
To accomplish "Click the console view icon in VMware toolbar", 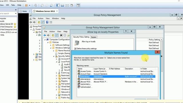I will [x=78, y=5].
